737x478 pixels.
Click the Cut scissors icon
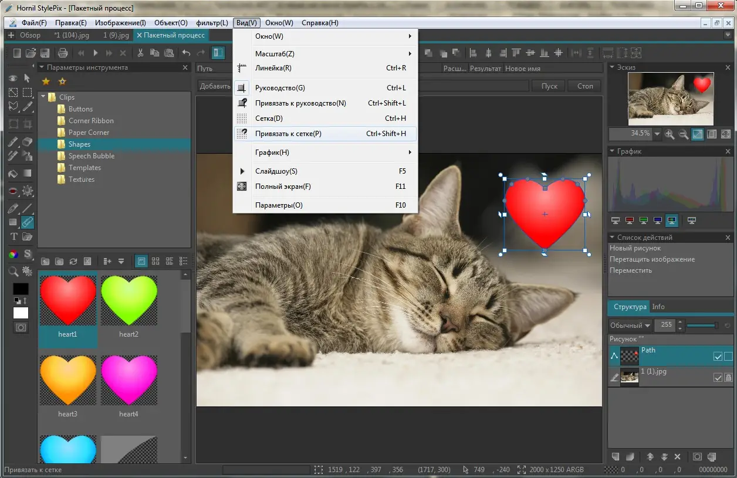pos(141,53)
